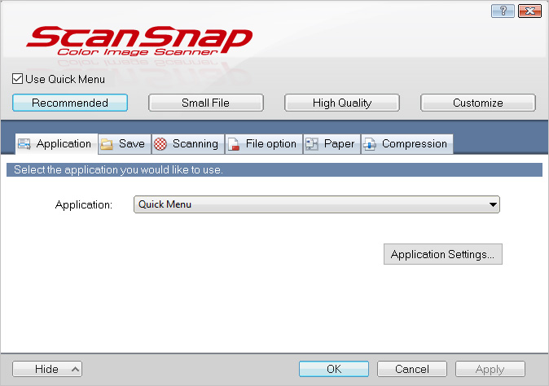The height and width of the screenshot is (386, 549).
Task: Confirm with the OK button
Action: [x=334, y=369]
